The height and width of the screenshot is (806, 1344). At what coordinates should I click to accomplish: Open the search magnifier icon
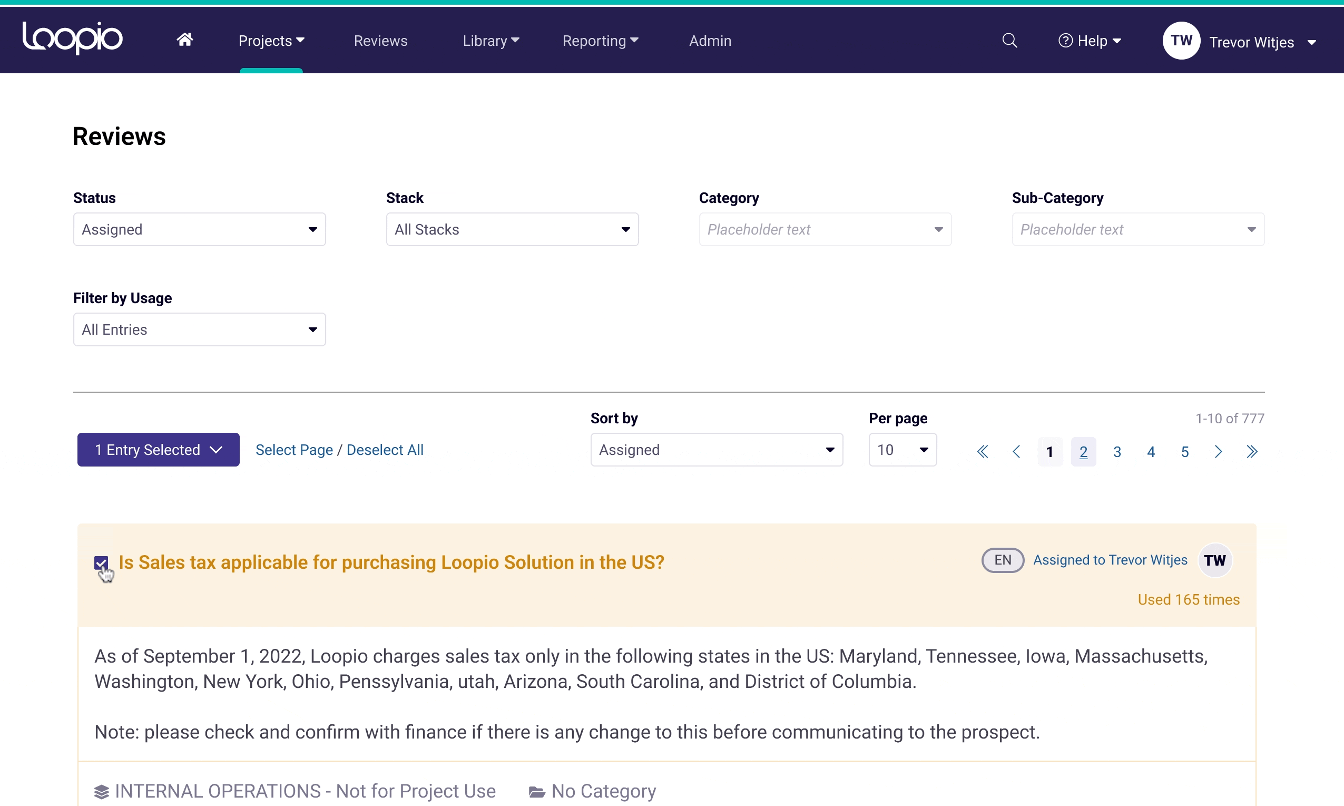(x=1009, y=40)
